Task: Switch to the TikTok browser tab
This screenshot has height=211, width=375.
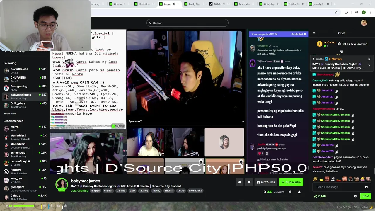Action: (x=219, y=4)
